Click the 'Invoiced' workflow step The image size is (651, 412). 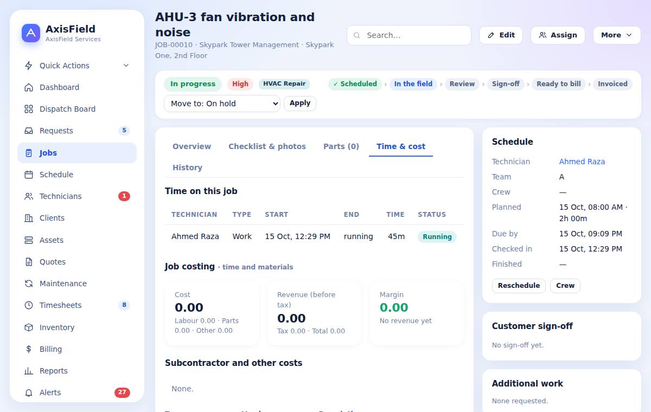[612, 84]
